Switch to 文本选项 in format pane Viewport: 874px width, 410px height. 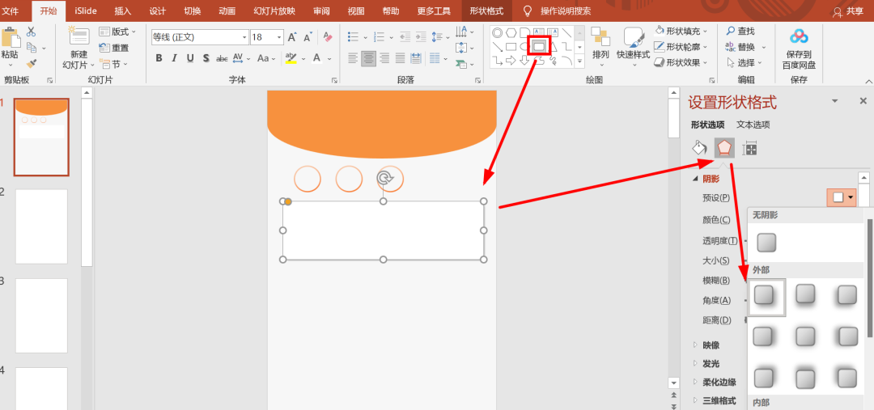[x=753, y=125]
